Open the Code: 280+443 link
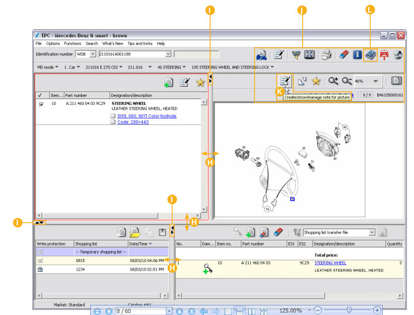 [x=133, y=122]
